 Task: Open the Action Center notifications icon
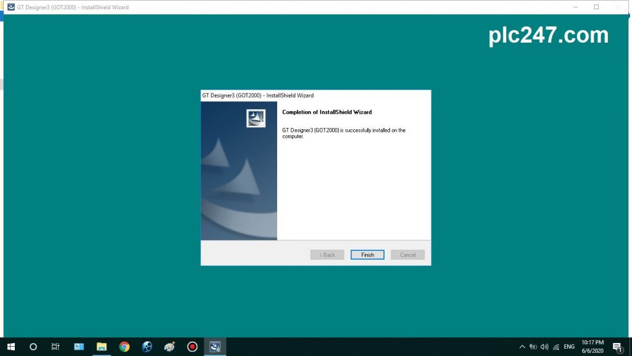coord(617,347)
